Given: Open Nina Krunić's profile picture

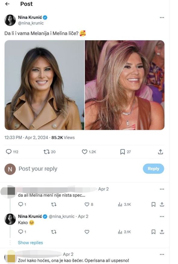Looking at the screenshot, I should (x=11, y=19).
